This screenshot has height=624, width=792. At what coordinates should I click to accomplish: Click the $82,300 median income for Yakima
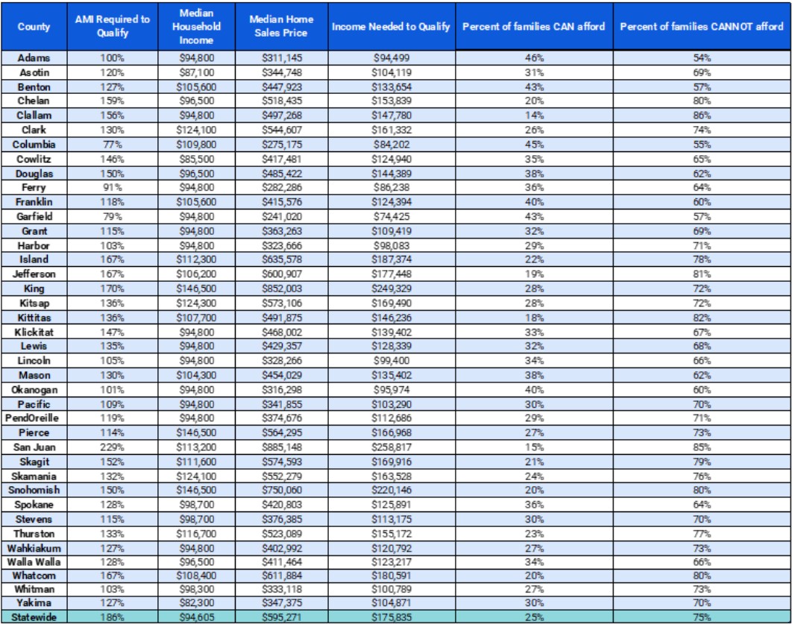(x=196, y=603)
